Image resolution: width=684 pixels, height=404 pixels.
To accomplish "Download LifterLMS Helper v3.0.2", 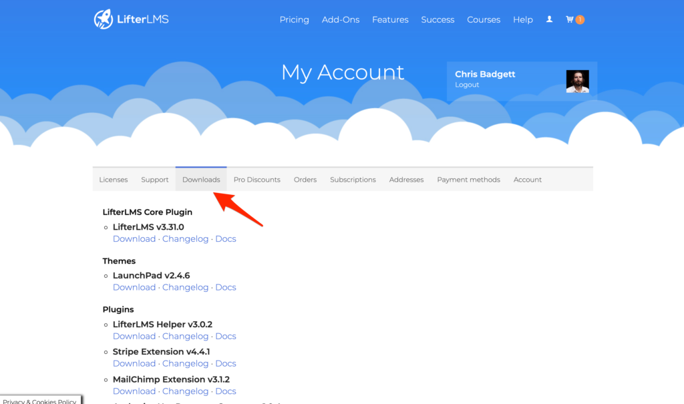I will 134,336.
